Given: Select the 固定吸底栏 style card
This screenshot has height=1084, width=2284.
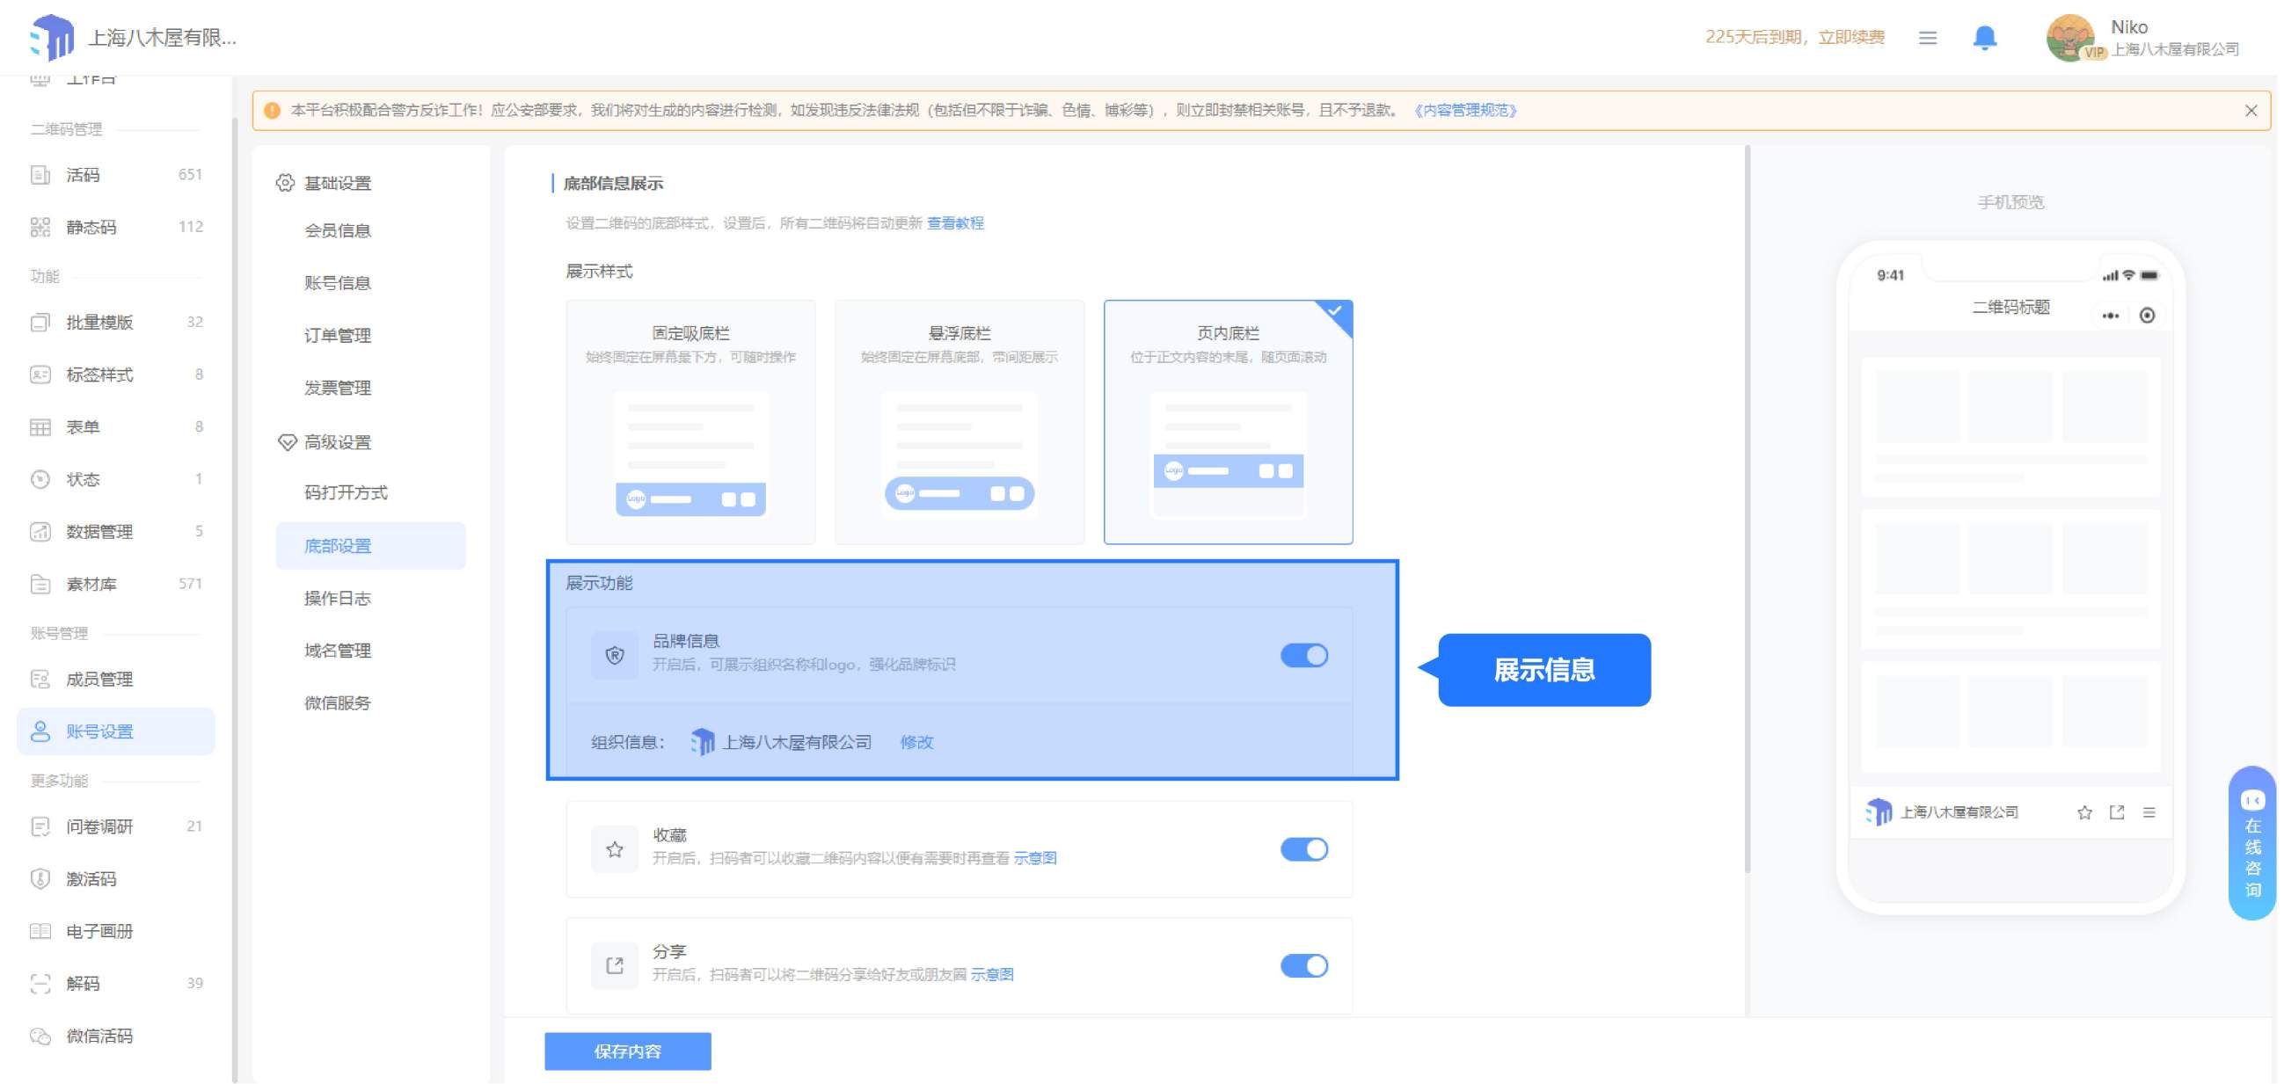Looking at the screenshot, I should coord(690,422).
